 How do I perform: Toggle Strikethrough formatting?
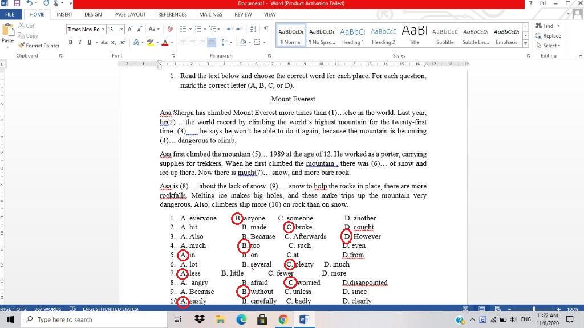tap(104, 42)
